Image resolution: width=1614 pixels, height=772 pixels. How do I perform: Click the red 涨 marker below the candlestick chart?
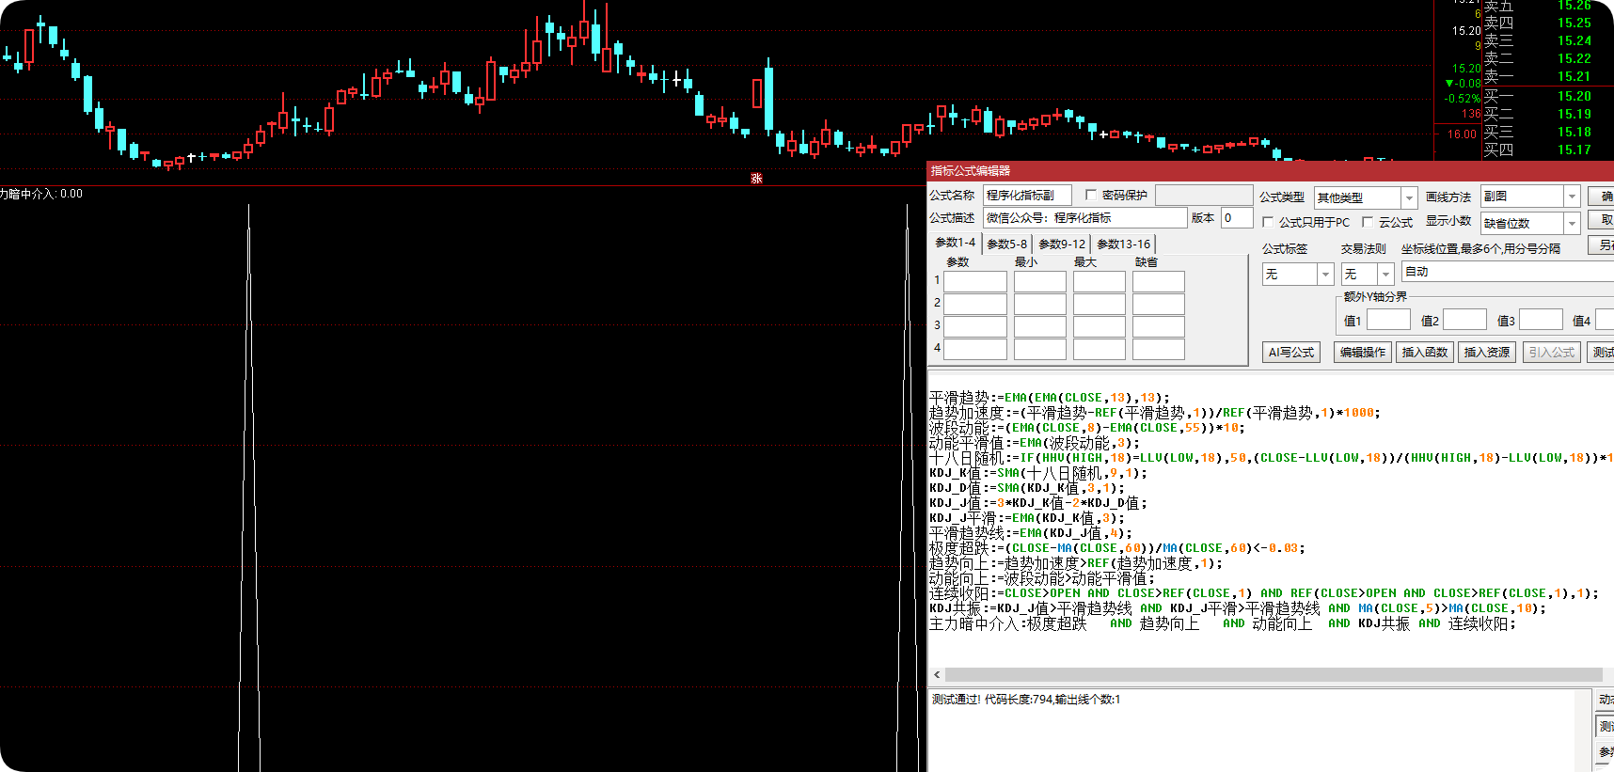click(756, 178)
